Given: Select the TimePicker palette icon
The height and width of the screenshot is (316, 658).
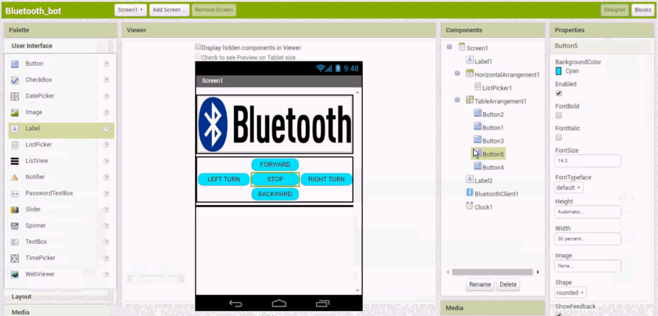Looking at the screenshot, I should (x=15, y=258).
